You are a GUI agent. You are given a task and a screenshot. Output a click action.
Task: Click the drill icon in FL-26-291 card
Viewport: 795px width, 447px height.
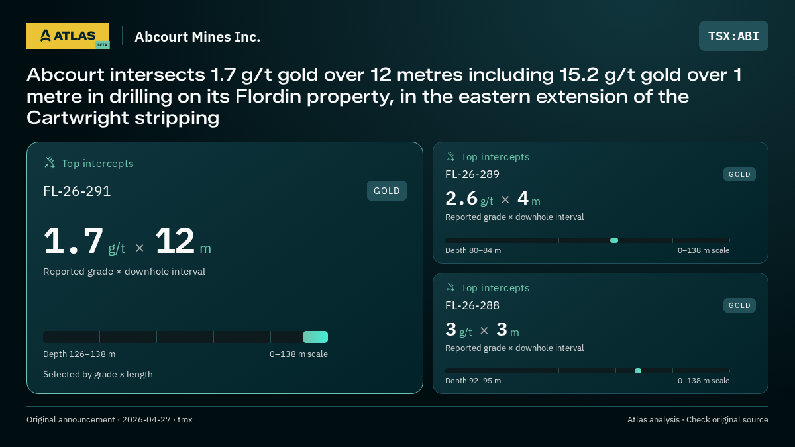(x=50, y=162)
